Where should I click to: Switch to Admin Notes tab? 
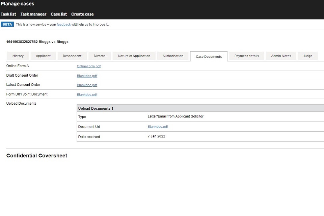pyautogui.click(x=281, y=56)
